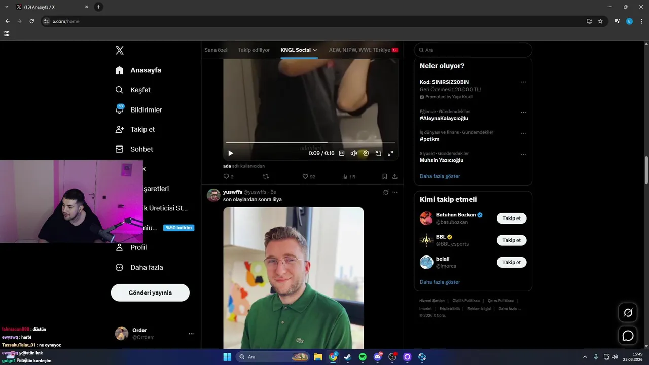Open more options on yuswffs post
The height and width of the screenshot is (365, 649).
tap(395, 192)
